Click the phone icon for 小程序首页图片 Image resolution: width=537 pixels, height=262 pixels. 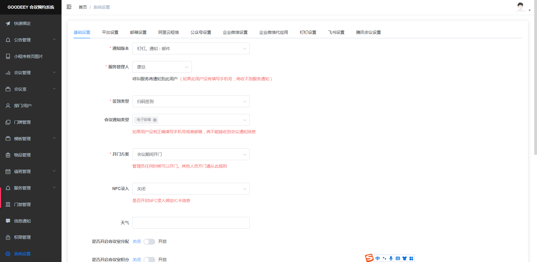(x=8, y=56)
